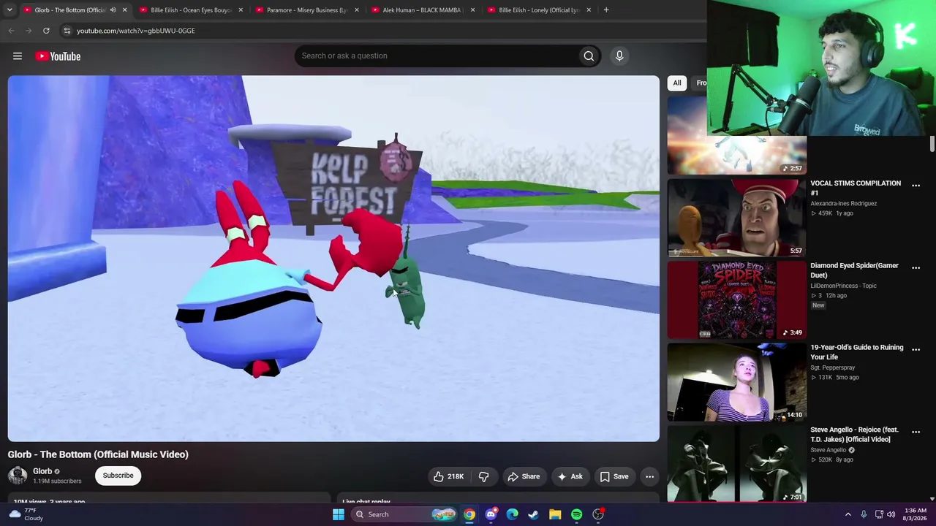Screen dimensions: 936x526
Task: Open 19-Year-Old's Guide to Ruining Your Life title
Action: click(x=856, y=352)
